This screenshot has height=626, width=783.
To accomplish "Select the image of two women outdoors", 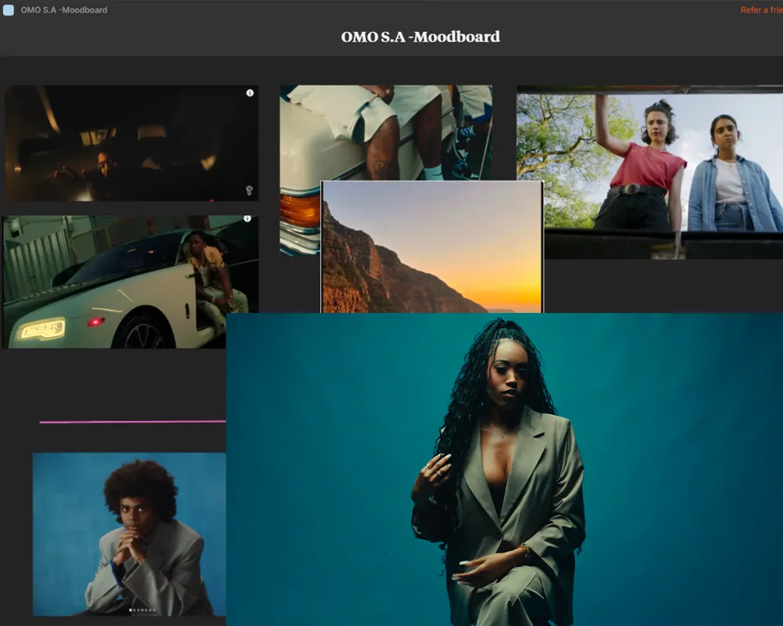I will (x=650, y=172).
